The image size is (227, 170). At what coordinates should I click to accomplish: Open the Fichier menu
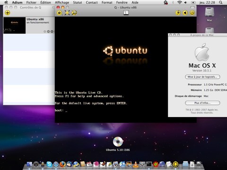(x=31, y=2)
